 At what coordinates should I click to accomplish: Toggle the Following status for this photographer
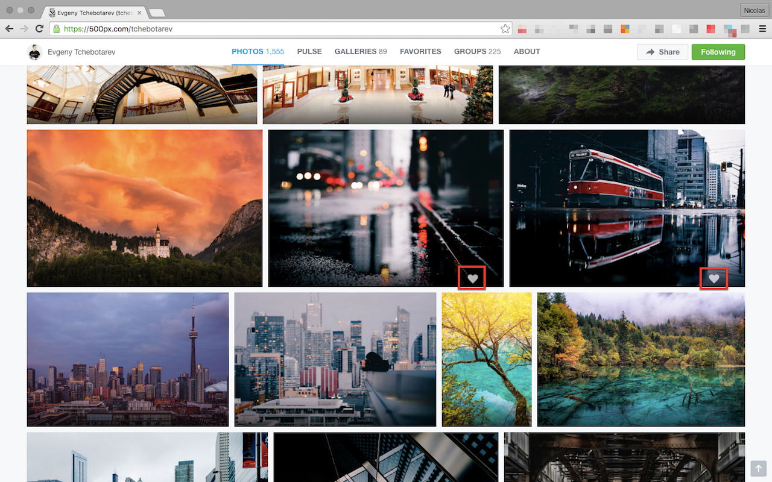point(718,52)
